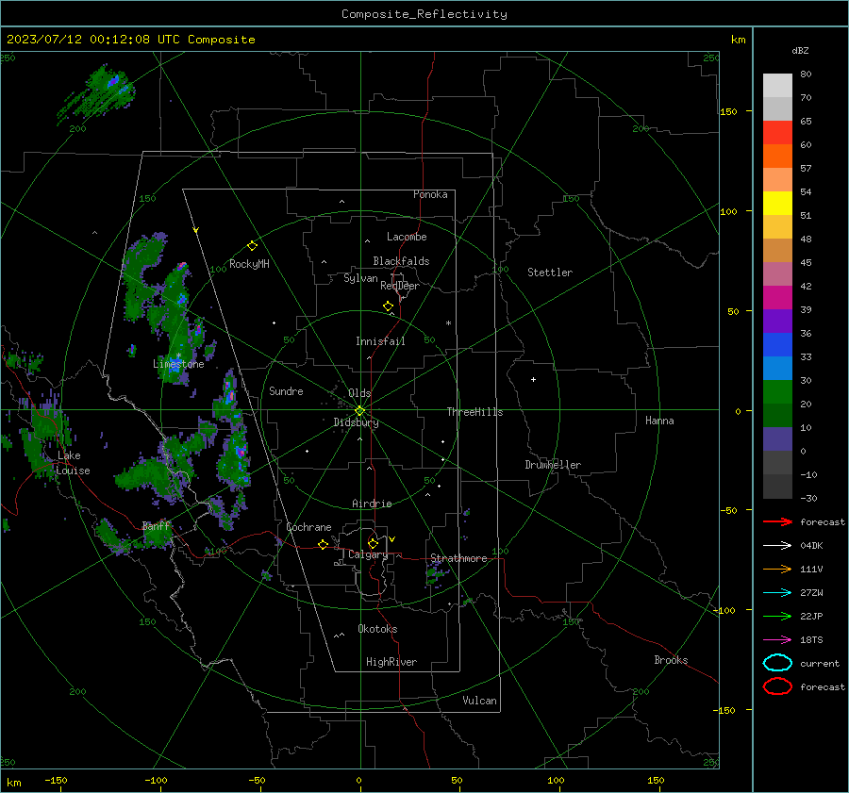Click the Brooks town label
The height and width of the screenshot is (793, 849).
671,660
